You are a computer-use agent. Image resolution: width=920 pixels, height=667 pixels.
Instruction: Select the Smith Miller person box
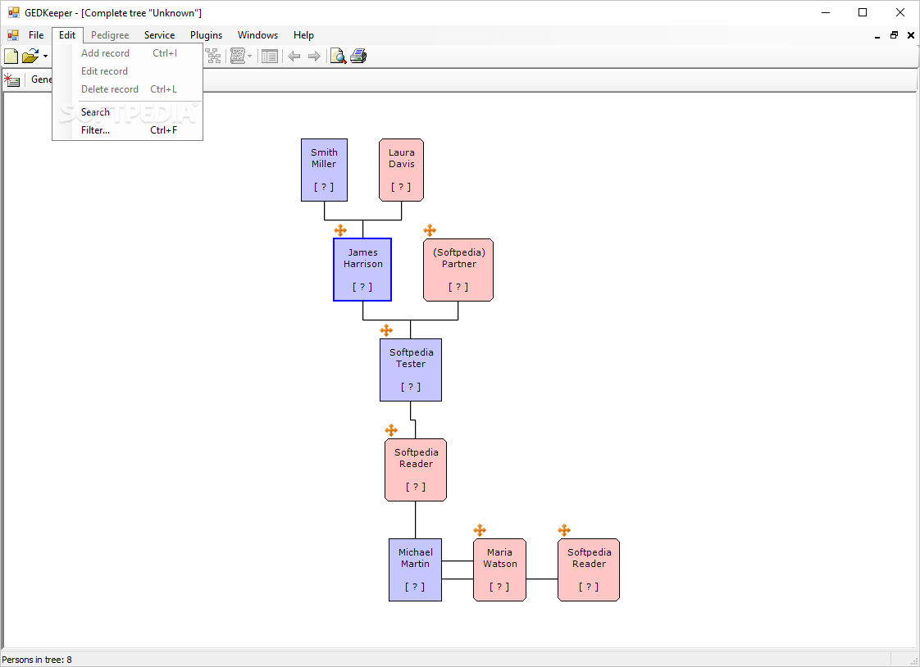click(324, 170)
